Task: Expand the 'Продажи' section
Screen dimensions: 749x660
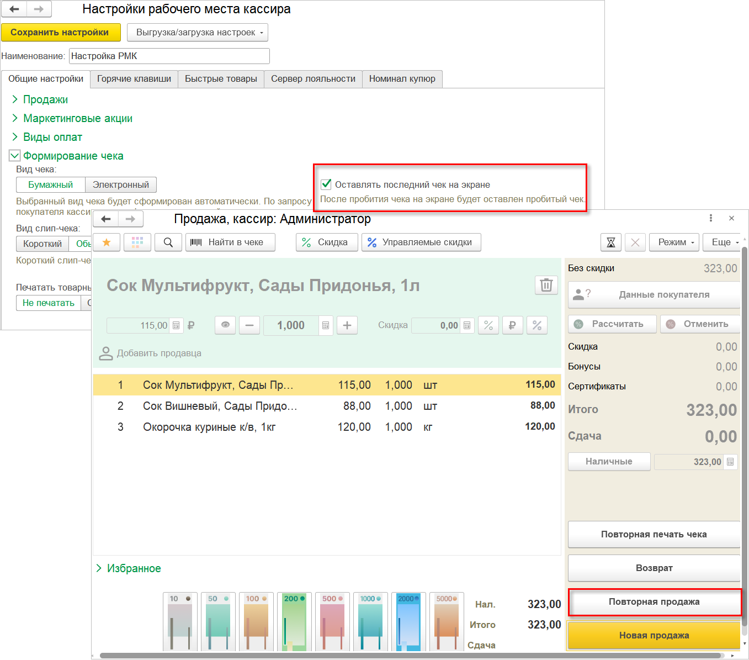Action: point(45,99)
